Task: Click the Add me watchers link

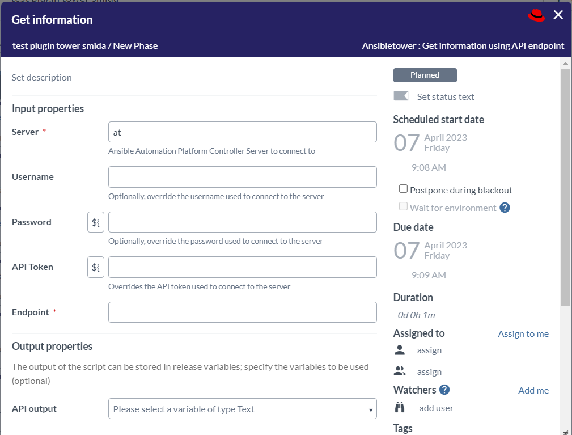Action: click(533, 390)
